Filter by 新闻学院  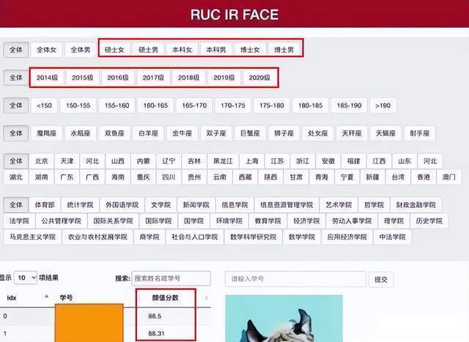[196, 205]
